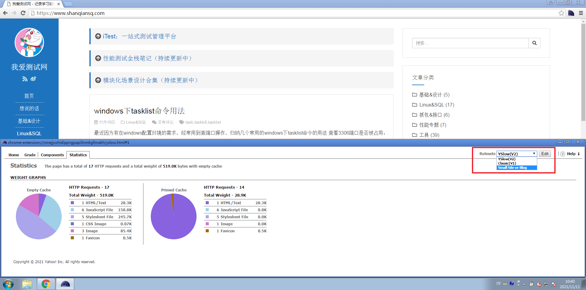Bookmark page with the star icon
The image size is (586, 290).
561,13
